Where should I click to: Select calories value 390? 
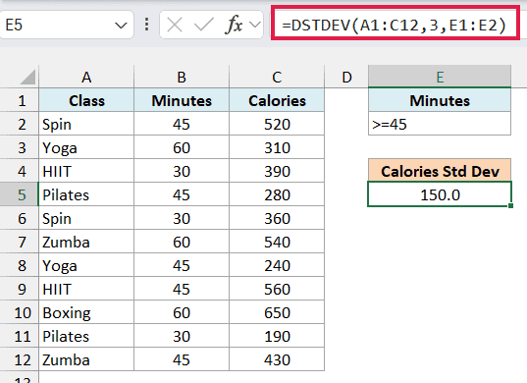pos(277,171)
